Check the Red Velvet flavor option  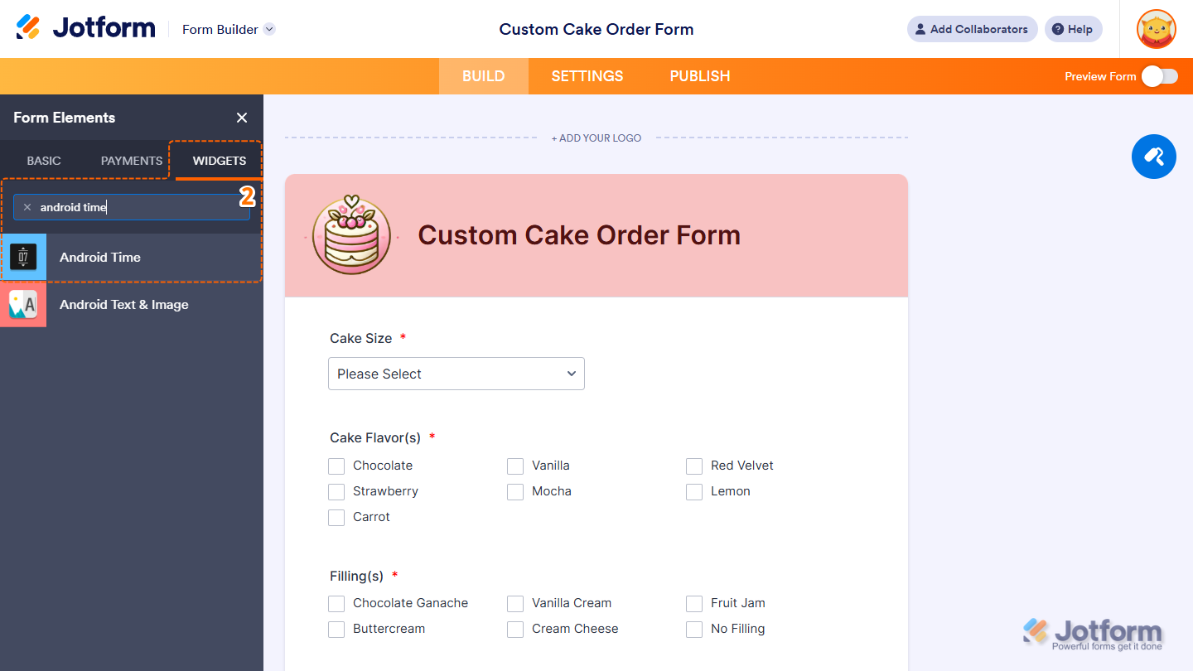(x=694, y=466)
